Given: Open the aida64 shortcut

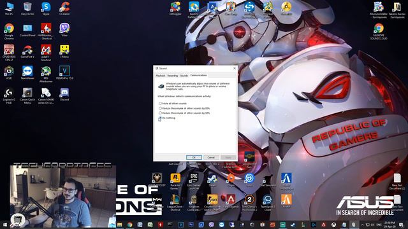Looking at the screenshot, I should [46, 53].
